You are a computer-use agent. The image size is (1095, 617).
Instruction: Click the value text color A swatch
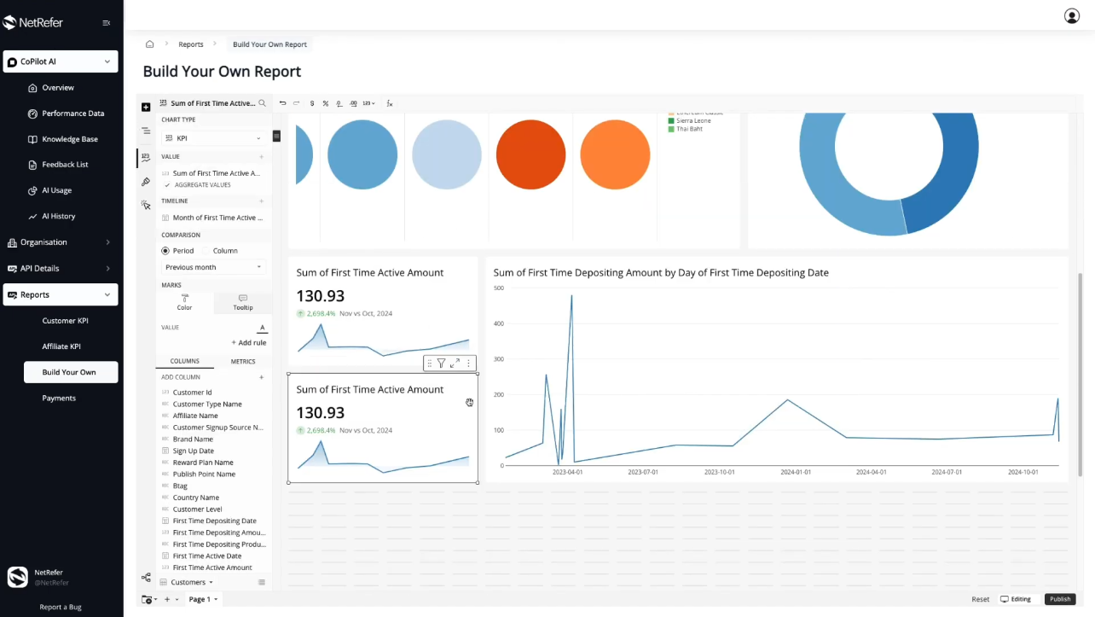pyautogui.click(x=262, y=328)
